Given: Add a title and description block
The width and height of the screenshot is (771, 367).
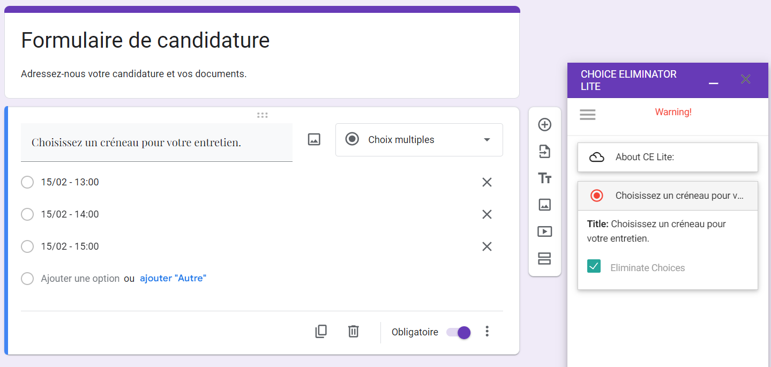Looking at the screenshot, I should coord(544,178).
